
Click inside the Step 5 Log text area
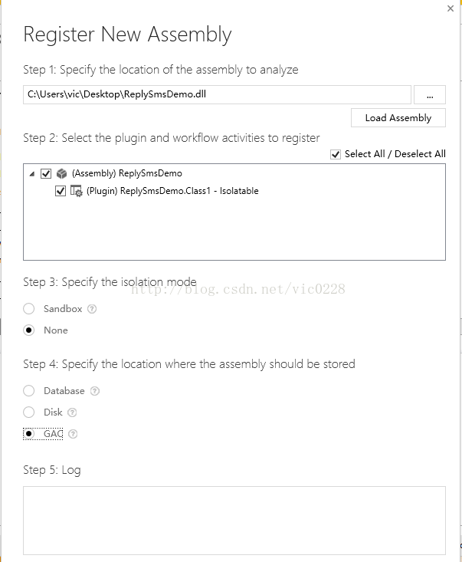pos(234,521)
